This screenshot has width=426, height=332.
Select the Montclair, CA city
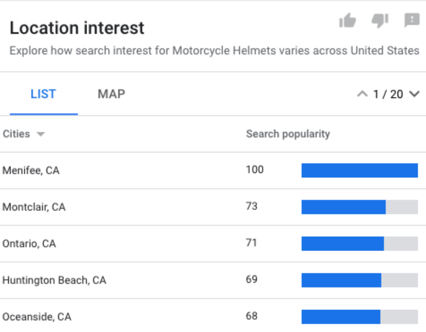(34, 207)
